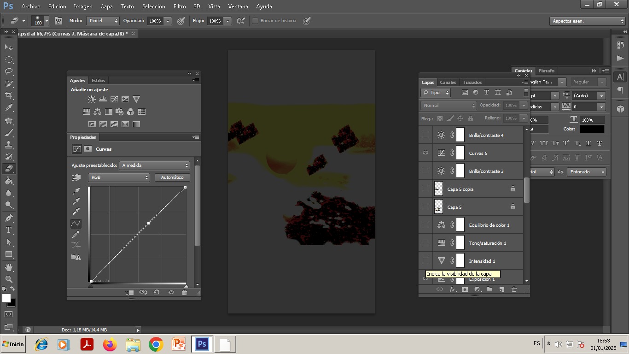Switch to the Párrafo tab
This screenshot has height=354, width=629.
coord(547,71)
